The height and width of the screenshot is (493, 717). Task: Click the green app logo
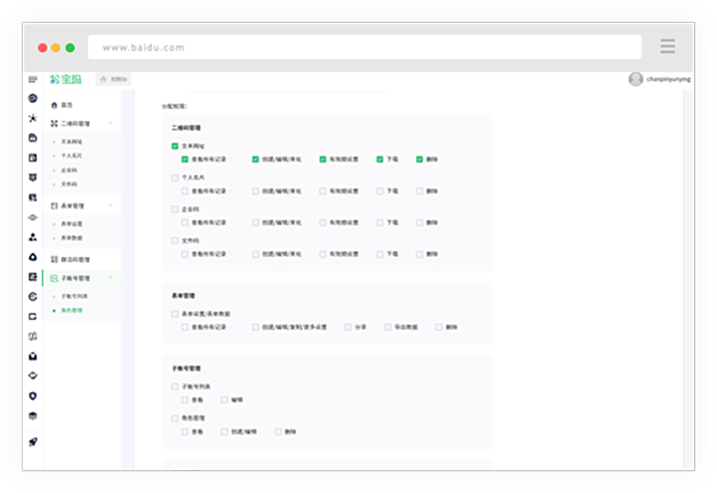pyautogui.click(x=66, y=79)
